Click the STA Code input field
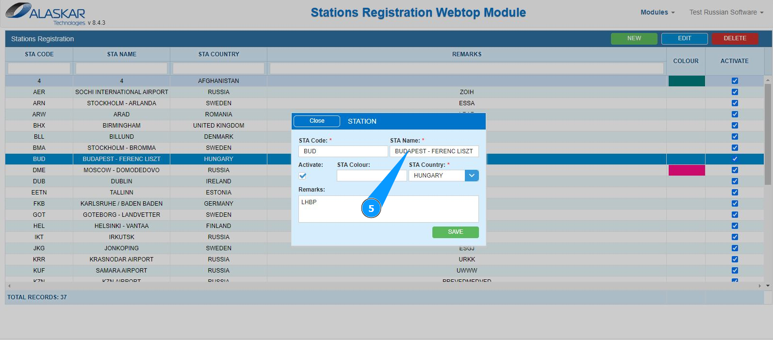The image size is (773, 340). click(x=343, y=151)
